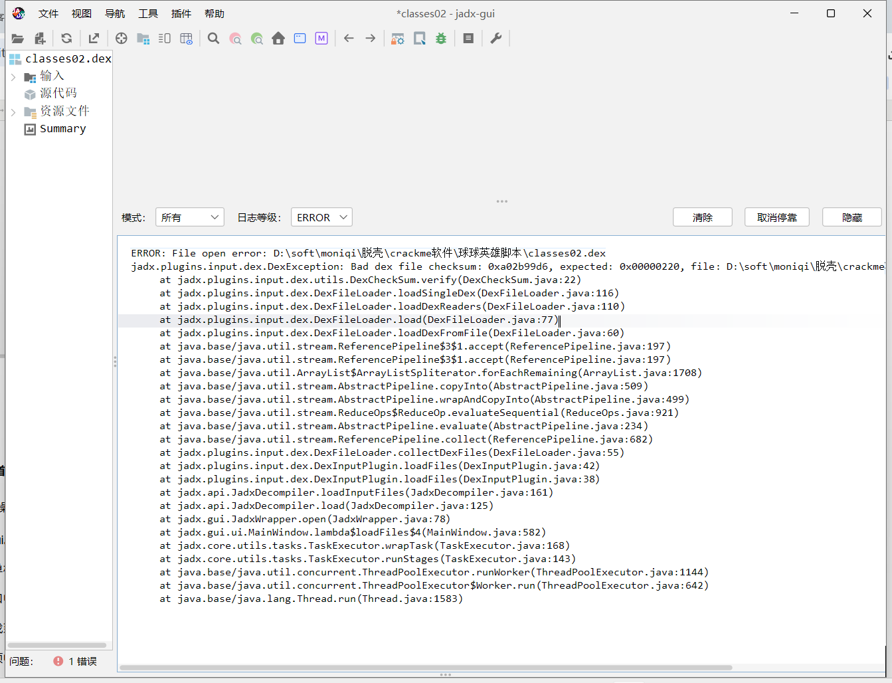
Task: Click the Thread.run stack trace line
Action: point(311,599)
